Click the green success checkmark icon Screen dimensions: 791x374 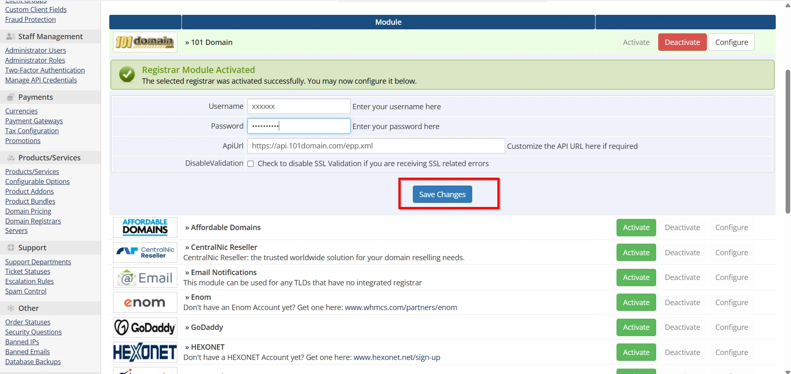(127, 75)
